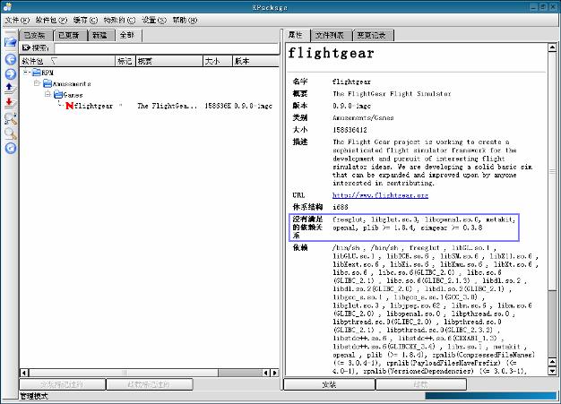The image size is (561, 404).
Task: Click the Amusements/Games category value
Action: tap(363, 117)
